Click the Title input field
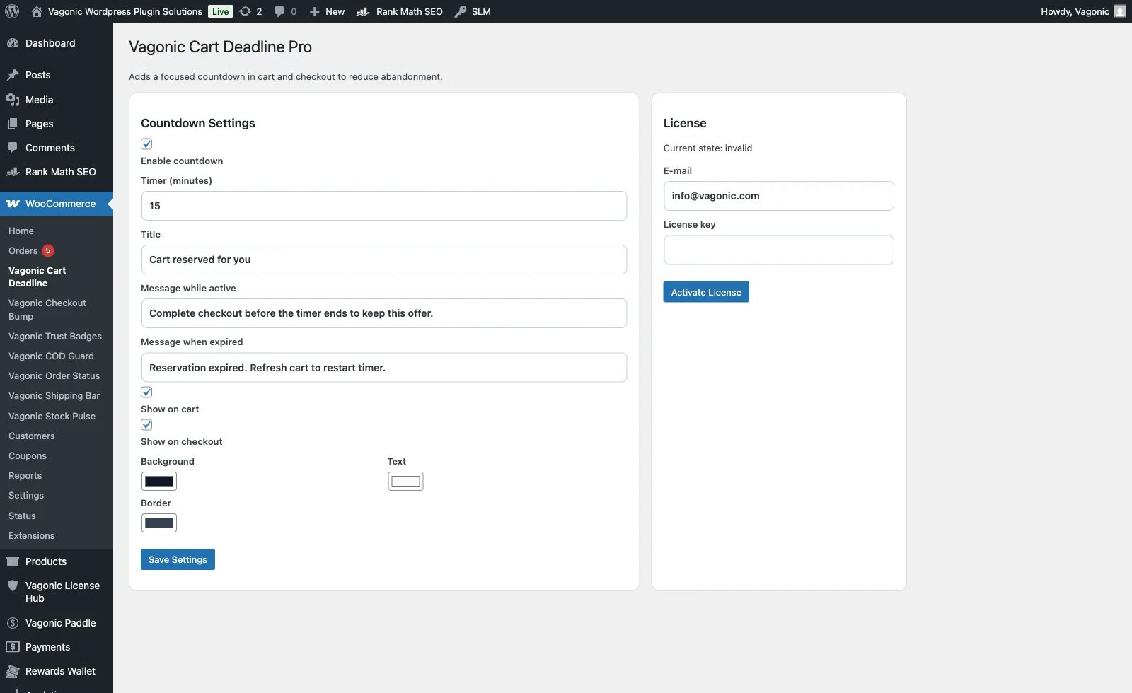 (384, 260)
